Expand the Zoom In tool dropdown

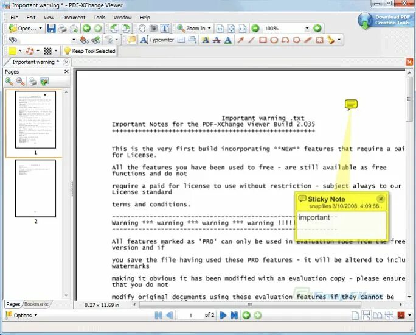click(209, 29)
